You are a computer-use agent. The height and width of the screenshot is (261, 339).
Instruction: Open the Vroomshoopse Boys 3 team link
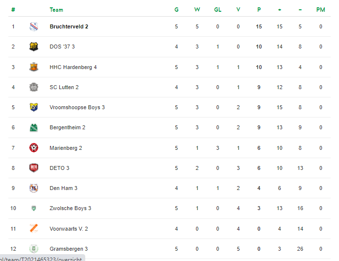pyautogui.click(x=77, y=107)
